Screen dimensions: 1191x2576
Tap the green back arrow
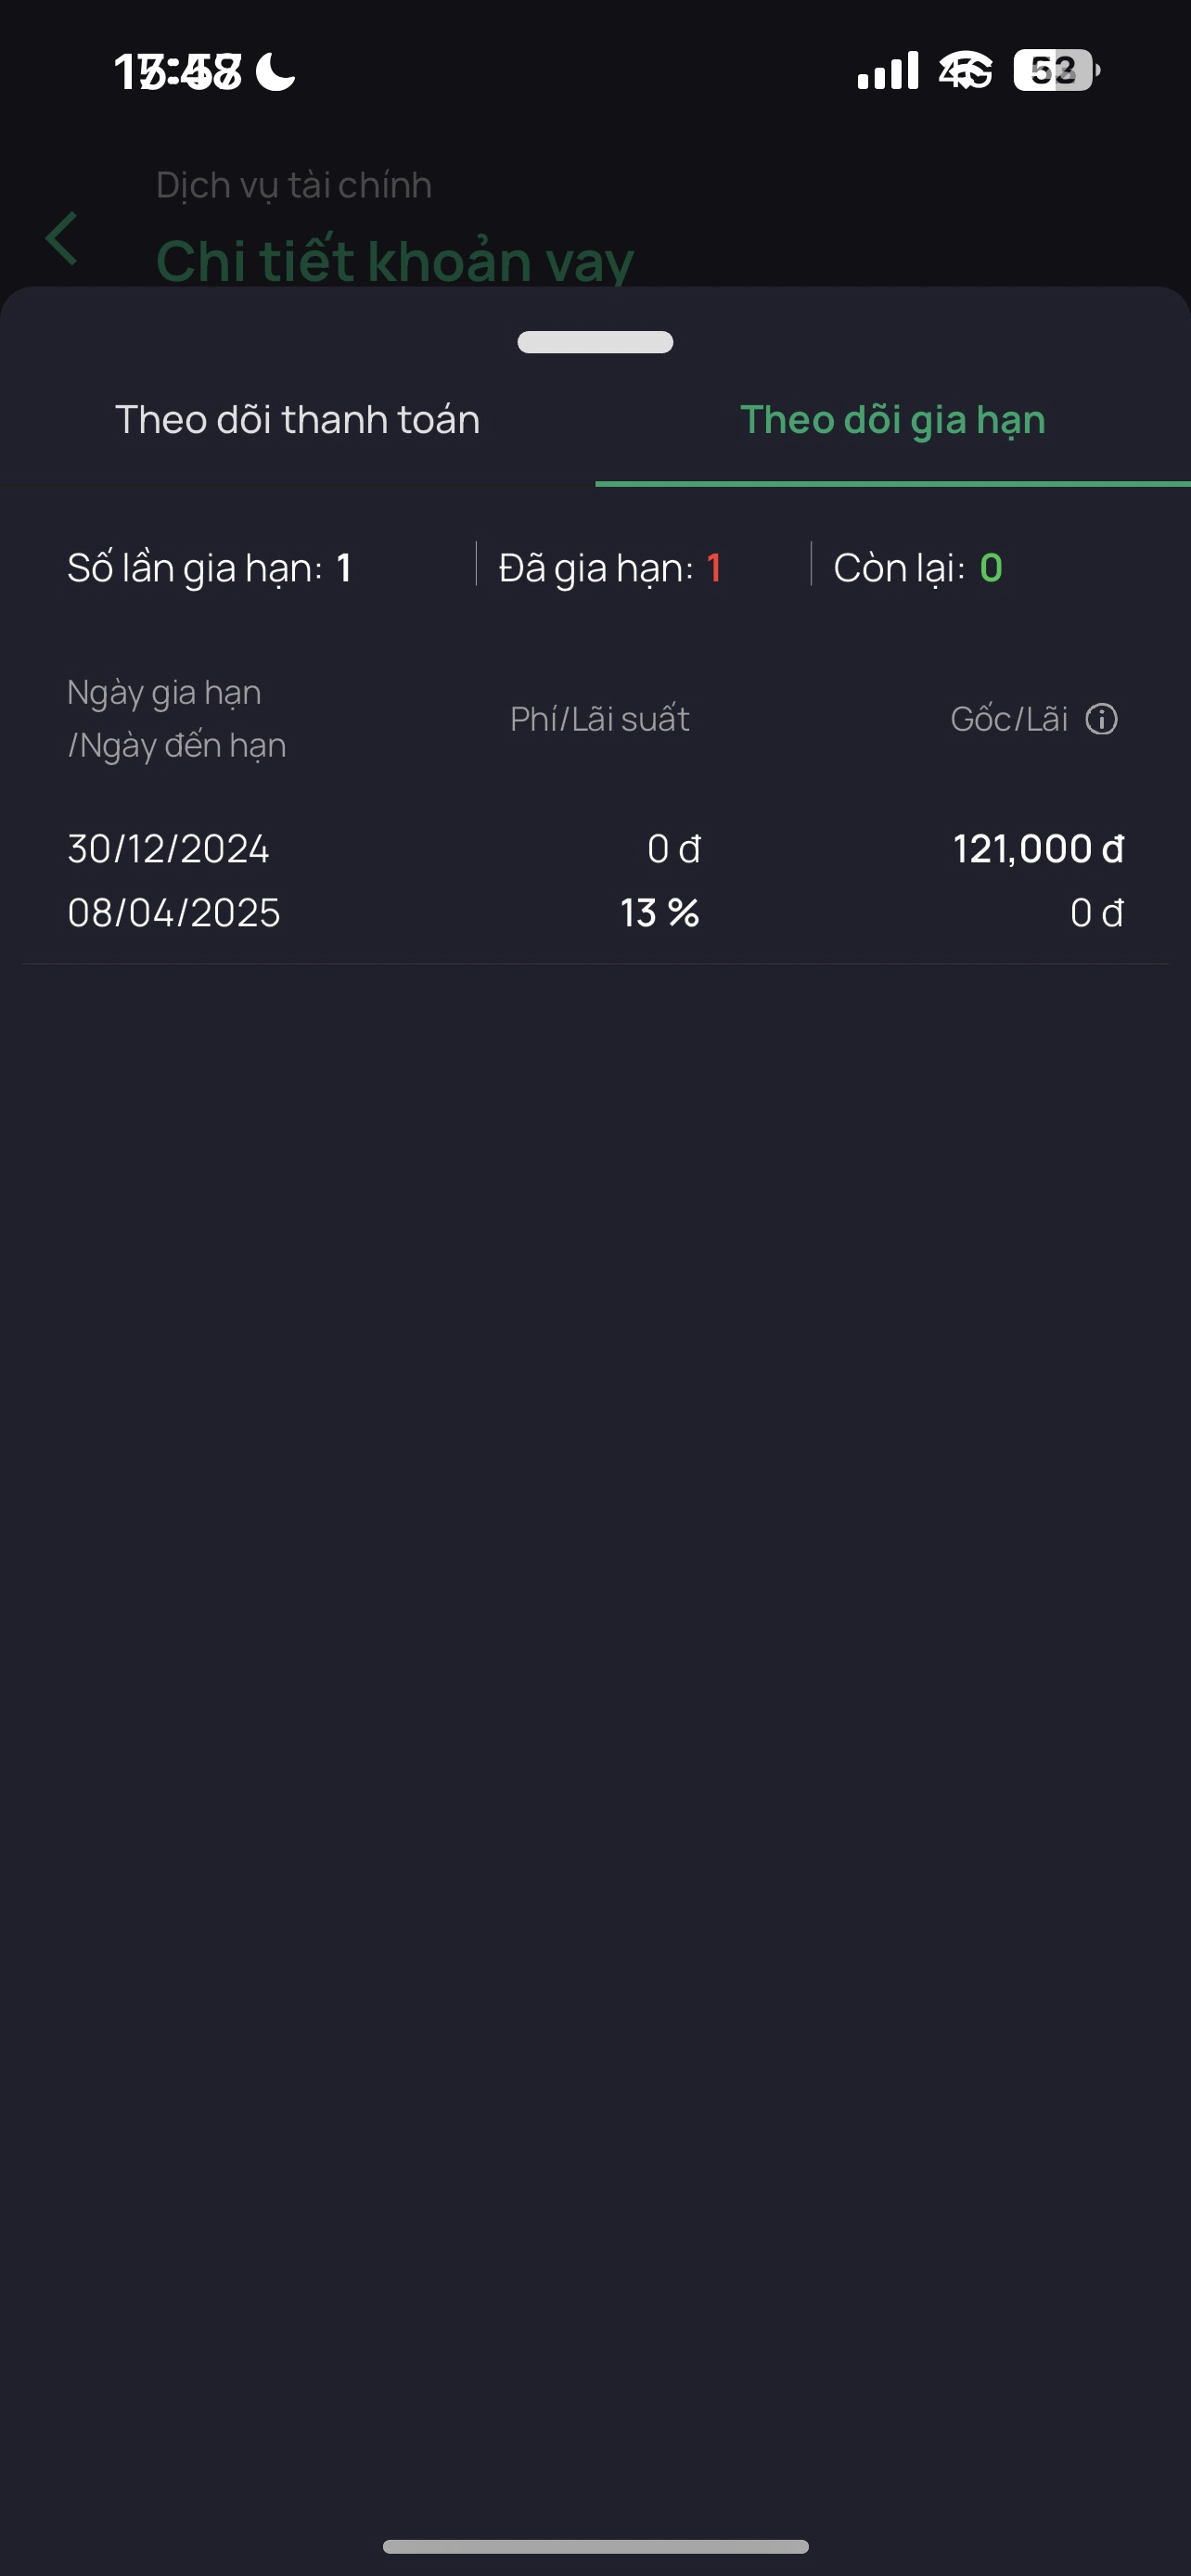(62, 239)
